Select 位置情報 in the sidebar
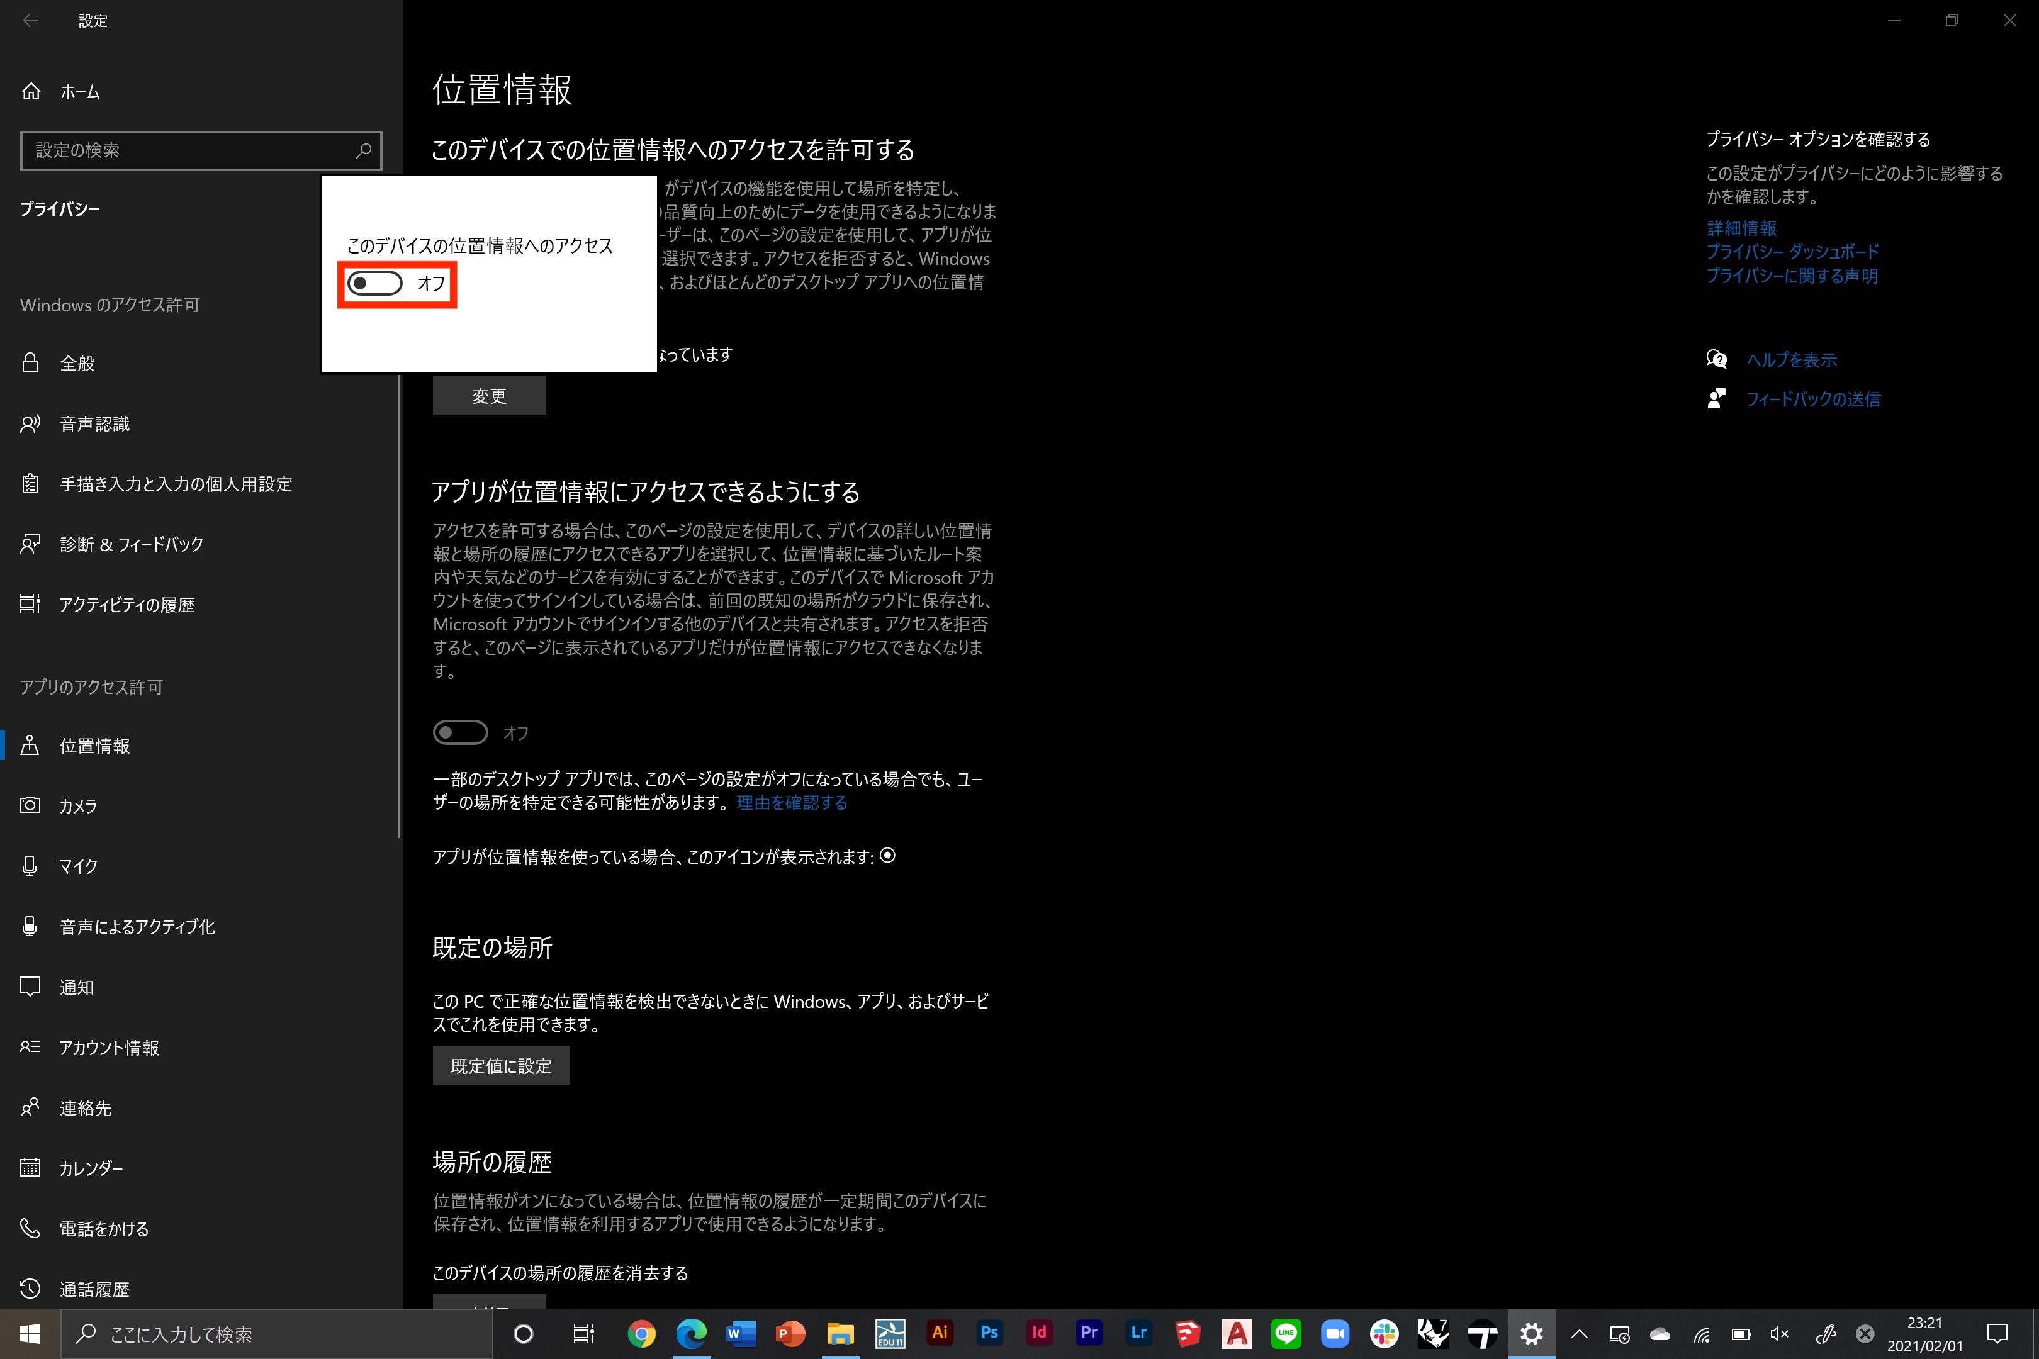The image size is (2039, 1359). (94, 746)
